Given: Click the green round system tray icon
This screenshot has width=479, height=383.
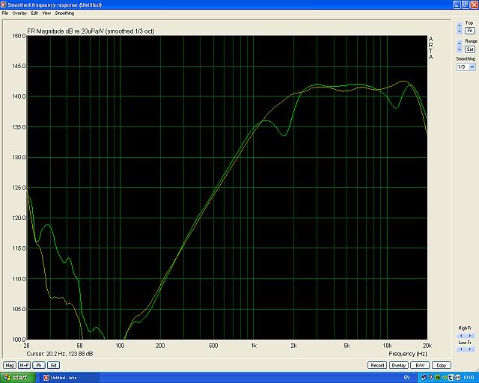Looking at the screenshot, I should (437, 378).
